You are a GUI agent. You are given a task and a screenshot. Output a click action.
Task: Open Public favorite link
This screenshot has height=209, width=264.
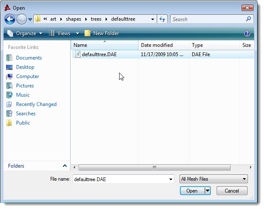[23, 123]
